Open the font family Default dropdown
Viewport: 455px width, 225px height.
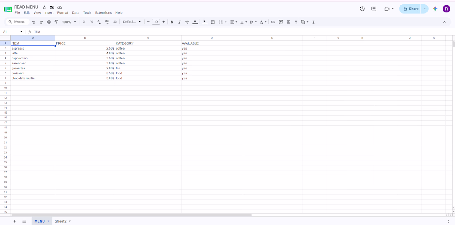click(132, 22)
